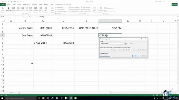Click OK in Function Arguments dialog
This screenshot has width=179, height=100.
point(136,56)
